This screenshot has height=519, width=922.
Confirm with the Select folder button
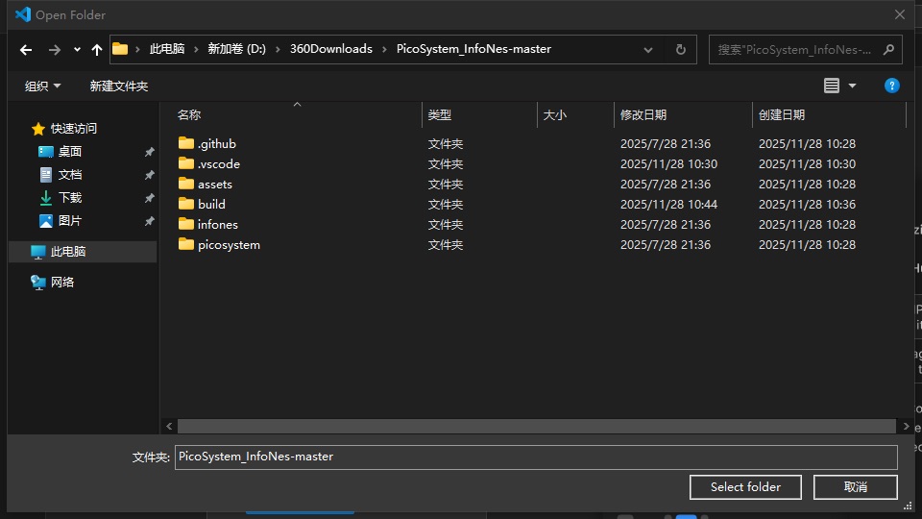(745, 487)
